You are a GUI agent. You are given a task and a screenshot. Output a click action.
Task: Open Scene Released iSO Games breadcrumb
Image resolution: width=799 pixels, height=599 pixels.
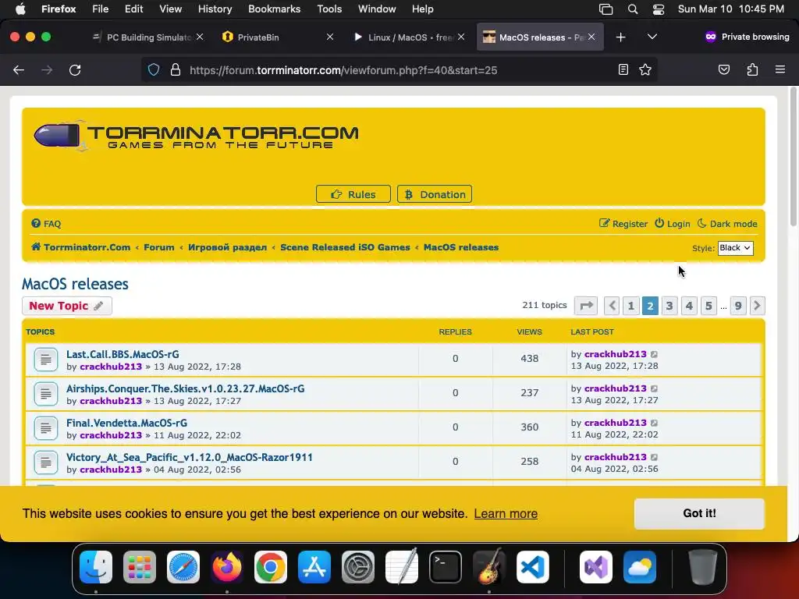pos(345,247)
